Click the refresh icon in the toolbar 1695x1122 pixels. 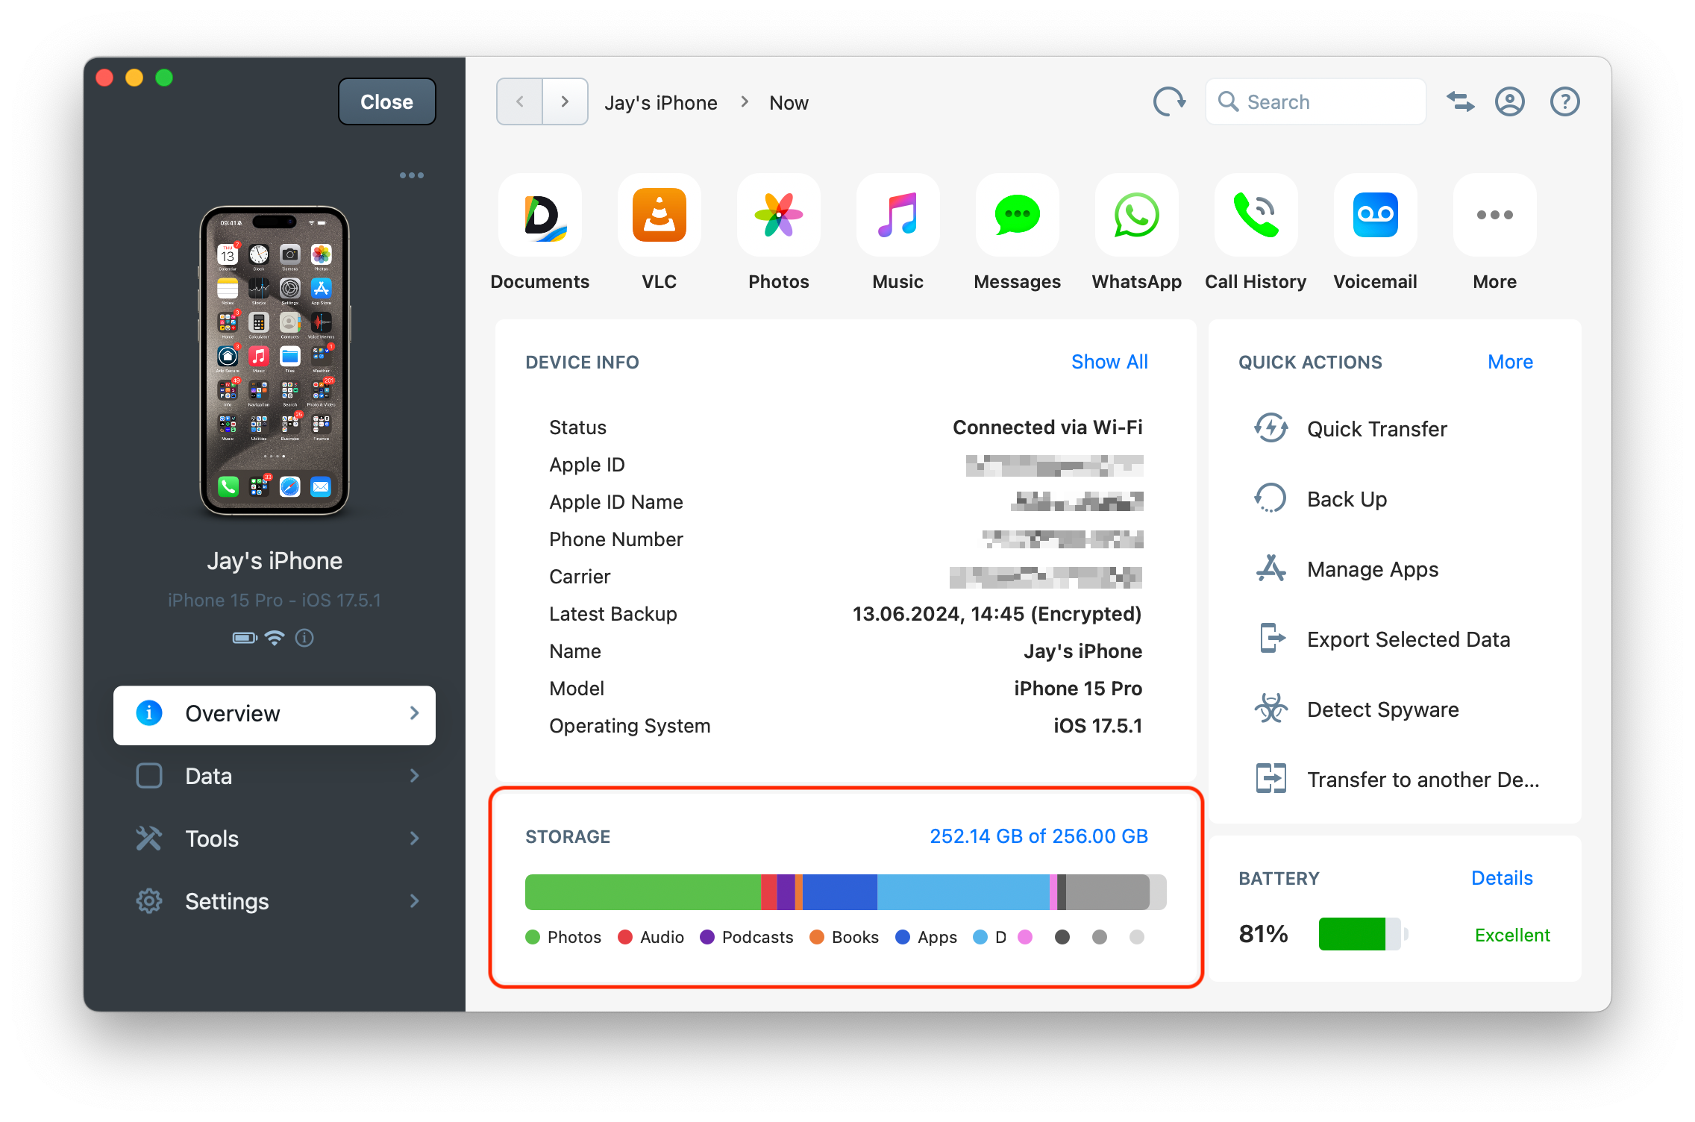(1169, 101)
